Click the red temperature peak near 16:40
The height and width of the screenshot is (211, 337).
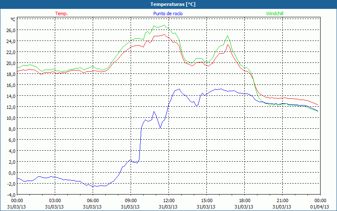[x=227, y=45]
